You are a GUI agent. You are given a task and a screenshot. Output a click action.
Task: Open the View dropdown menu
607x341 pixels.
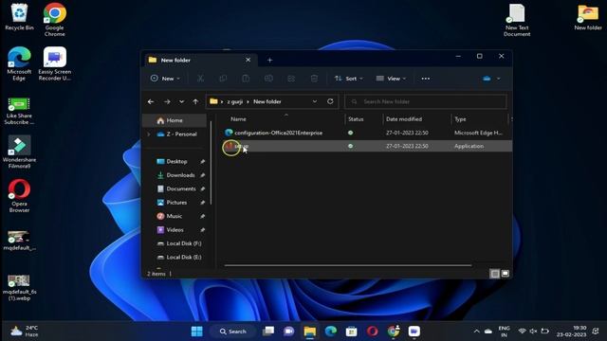click(391, 79)
